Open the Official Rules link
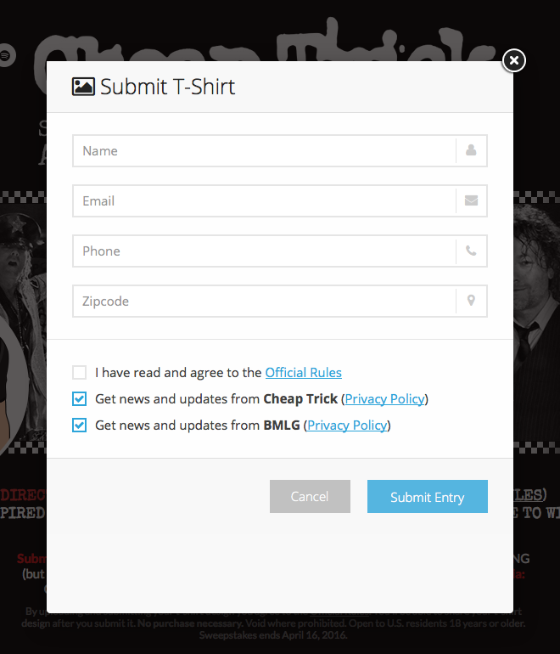The width and height of the screenshot is (560, 654). [x=304, y=373]
